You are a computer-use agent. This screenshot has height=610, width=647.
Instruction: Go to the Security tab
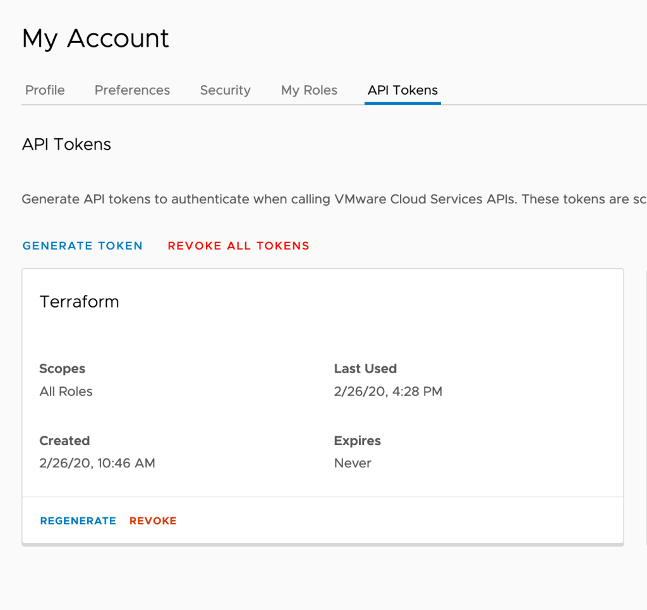coord(225,90)
